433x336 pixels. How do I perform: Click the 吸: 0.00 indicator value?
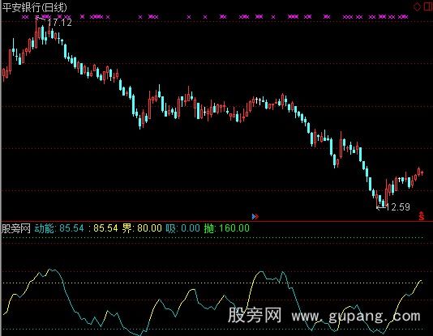(x=182, y=228)
